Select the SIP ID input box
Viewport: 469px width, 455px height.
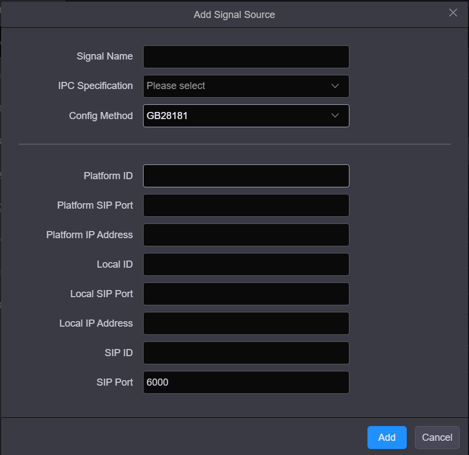pos(246,353)
